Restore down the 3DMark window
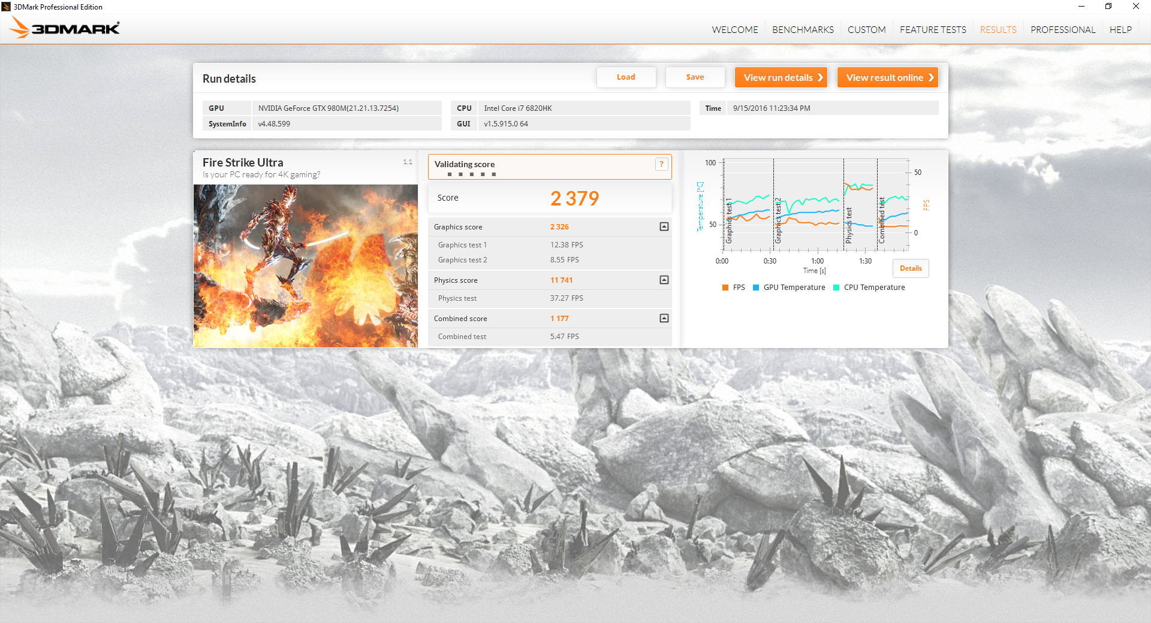Viewport: 1151px width, 623px height. [x=1108, y=7]
